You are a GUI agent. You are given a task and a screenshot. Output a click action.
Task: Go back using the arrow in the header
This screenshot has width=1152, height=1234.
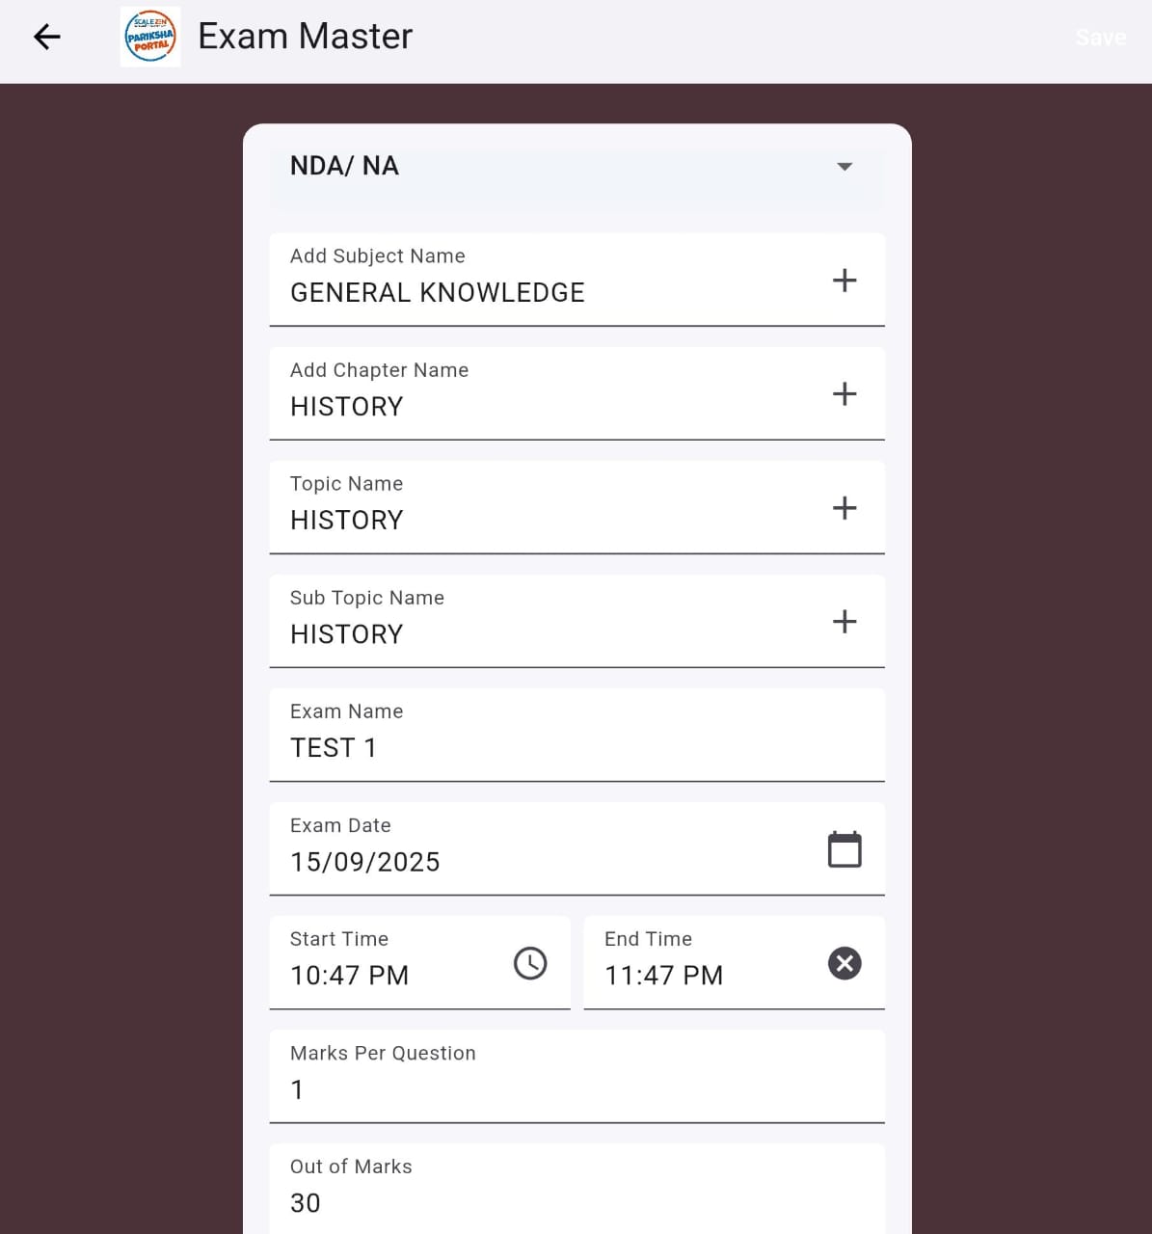click(x=46, y=36)
